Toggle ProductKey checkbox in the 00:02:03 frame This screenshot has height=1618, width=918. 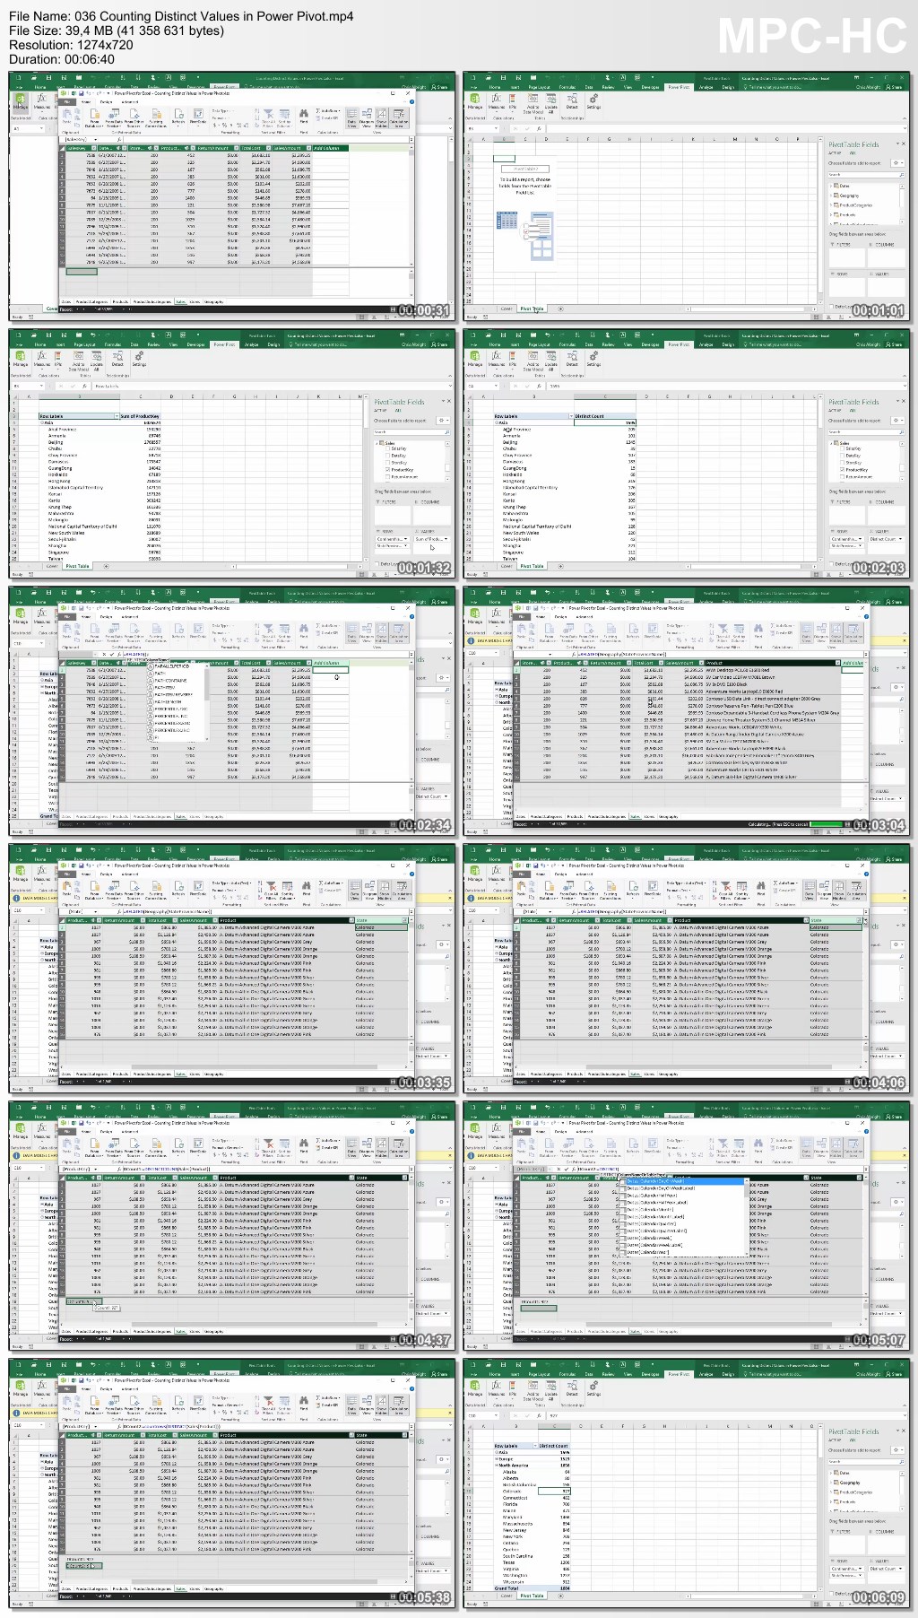coord(842,470)
